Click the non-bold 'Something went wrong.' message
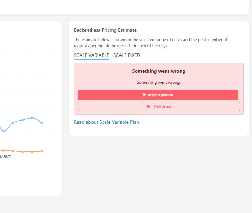This screenshot has height=213, width=252. [x=159, y=82]
